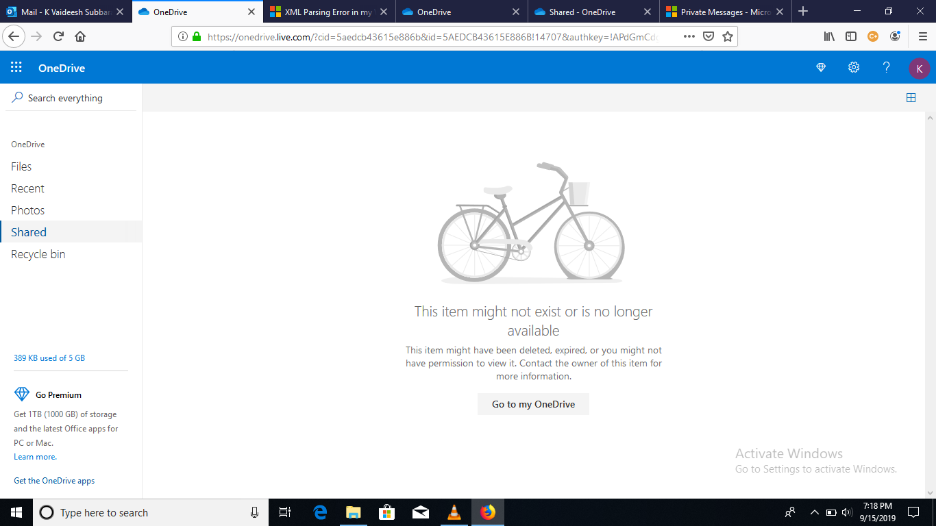Click the Cortana microphone icon
The width and height of the screenshot is (936, 526).
(x=254, y=512)
